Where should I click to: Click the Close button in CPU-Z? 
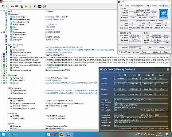(166, 52)
